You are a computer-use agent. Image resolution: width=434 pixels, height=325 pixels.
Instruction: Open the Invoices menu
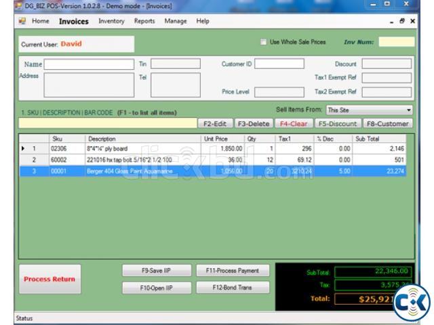73,21
